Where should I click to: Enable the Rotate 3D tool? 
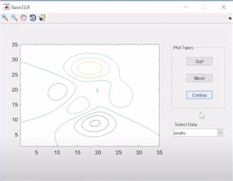[x=33, y=18]
